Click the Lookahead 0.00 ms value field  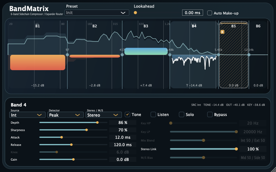click(193, 13)
